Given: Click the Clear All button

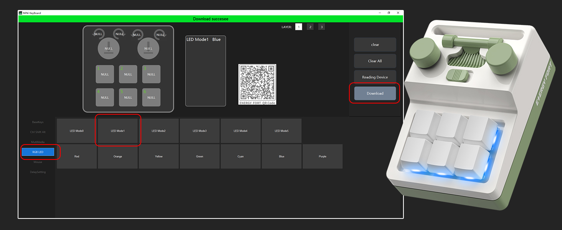Looking at the screenshot, I should (x=375, y=61).
